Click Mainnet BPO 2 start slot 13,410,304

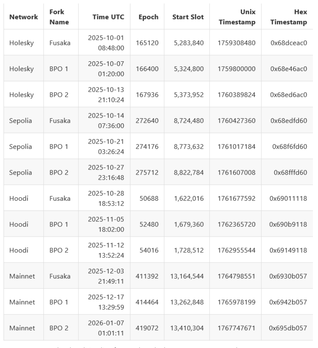pyautogui.click(x=187, y=327)
